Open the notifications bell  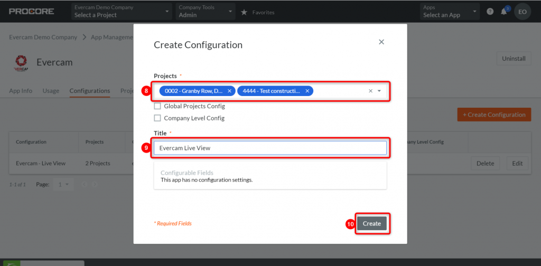pyautogui.click(x=504, y=12)
